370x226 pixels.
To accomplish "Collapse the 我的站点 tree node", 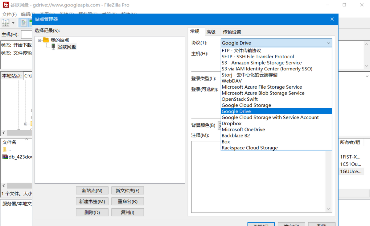I will [39, 40].
